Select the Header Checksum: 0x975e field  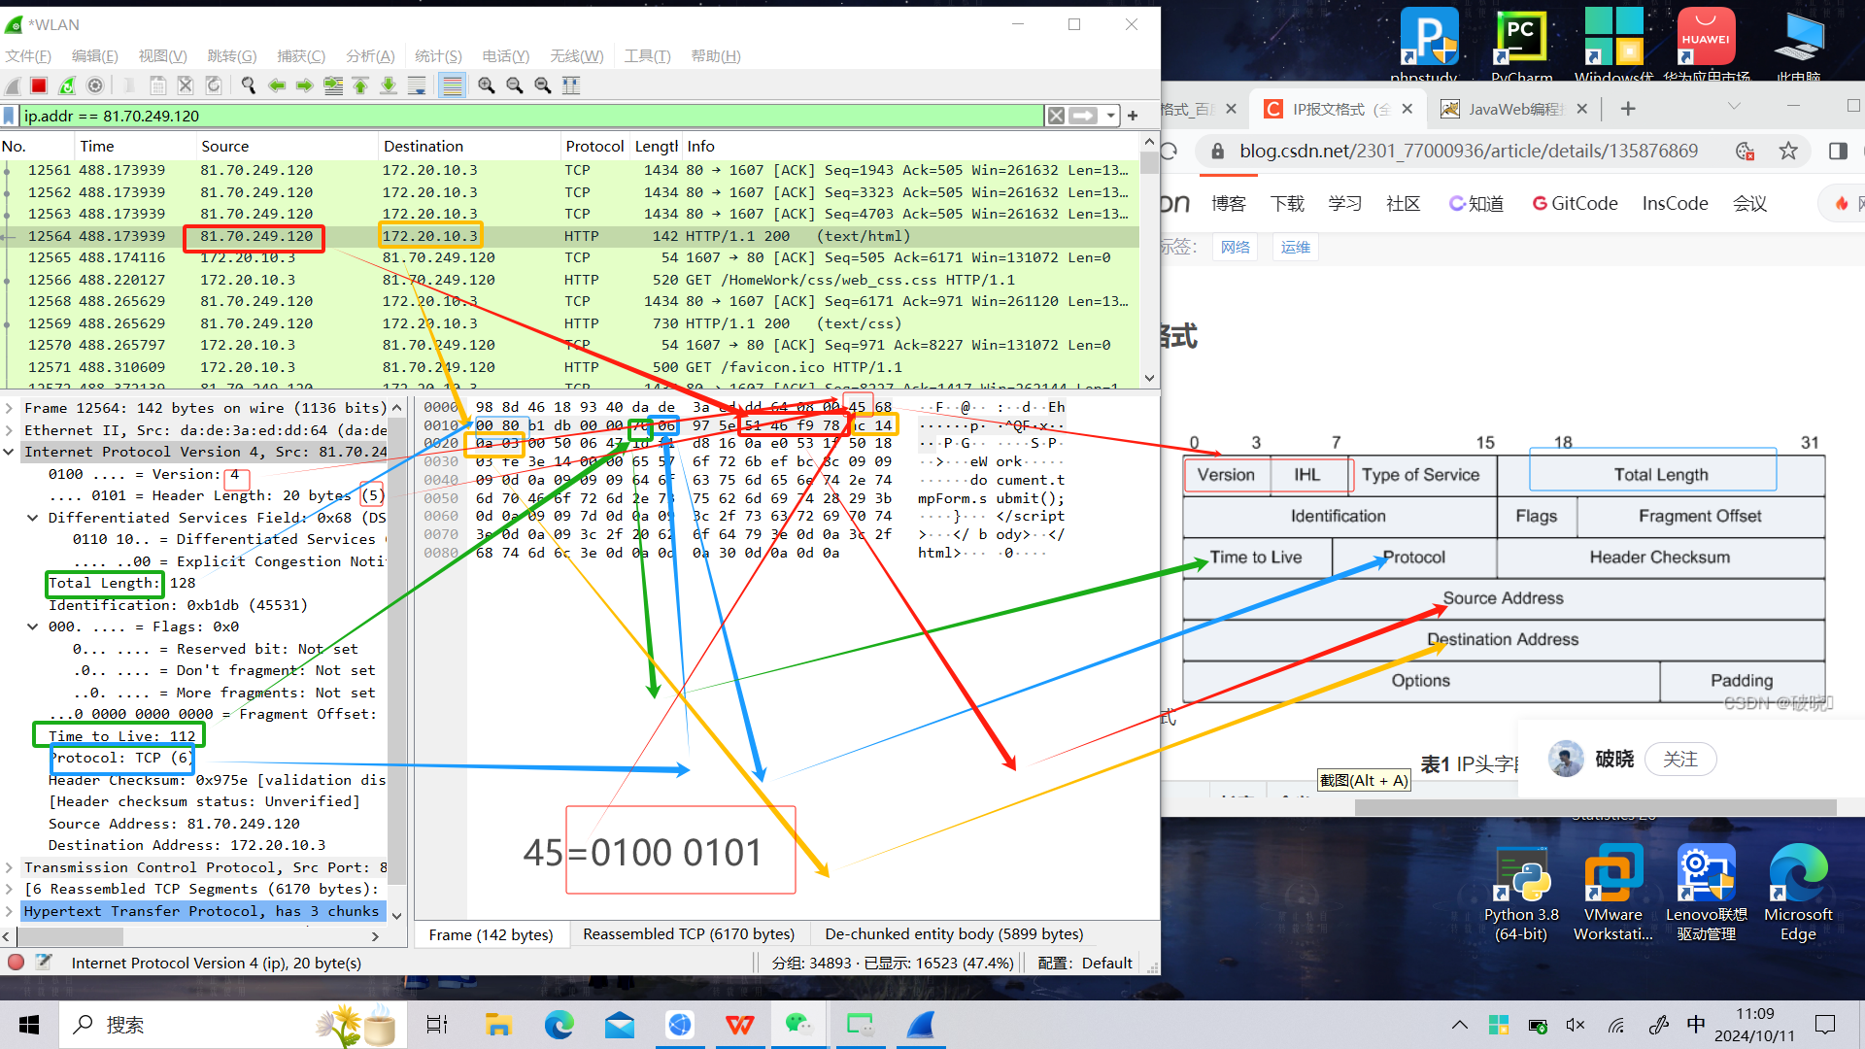pos(217,780)
